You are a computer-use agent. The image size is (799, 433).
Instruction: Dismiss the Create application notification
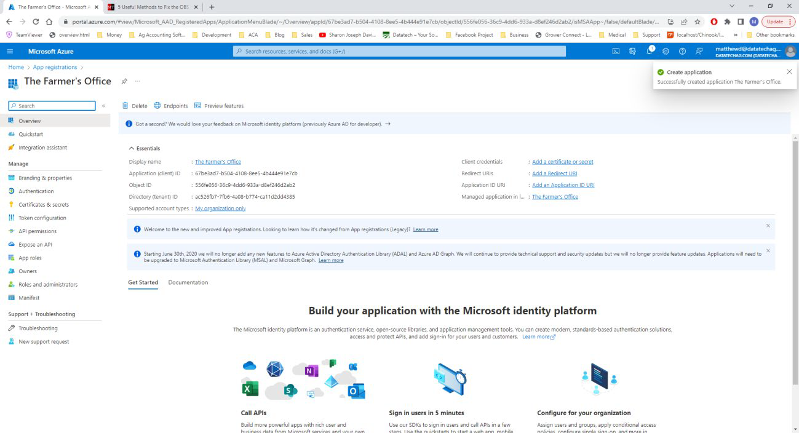tap(789, 72)
